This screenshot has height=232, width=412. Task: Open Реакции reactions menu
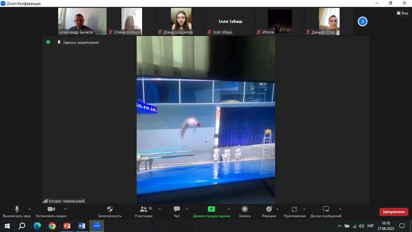click(x=269, y=209)
